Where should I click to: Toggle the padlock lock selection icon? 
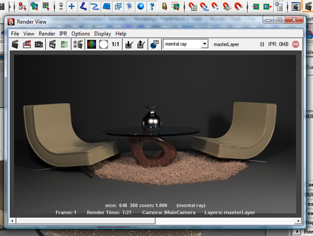(164, 6)
